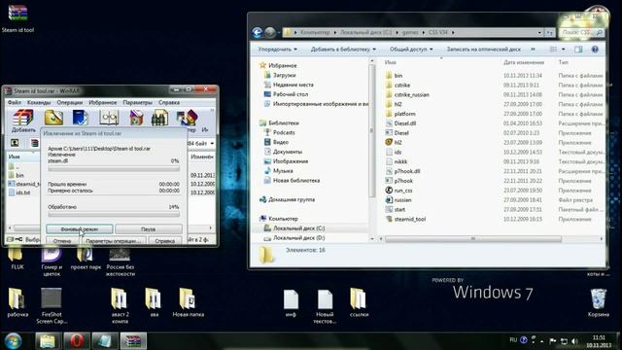
Task: Open the address bar history dropdown
Action: pyautogui.click(x=539, y=32)
